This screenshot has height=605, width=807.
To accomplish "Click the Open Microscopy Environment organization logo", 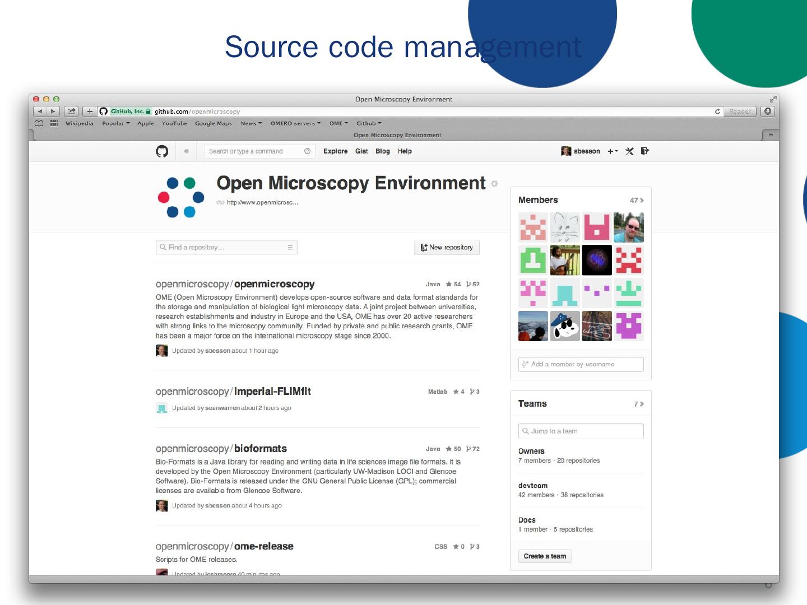I will coord(180,197).
